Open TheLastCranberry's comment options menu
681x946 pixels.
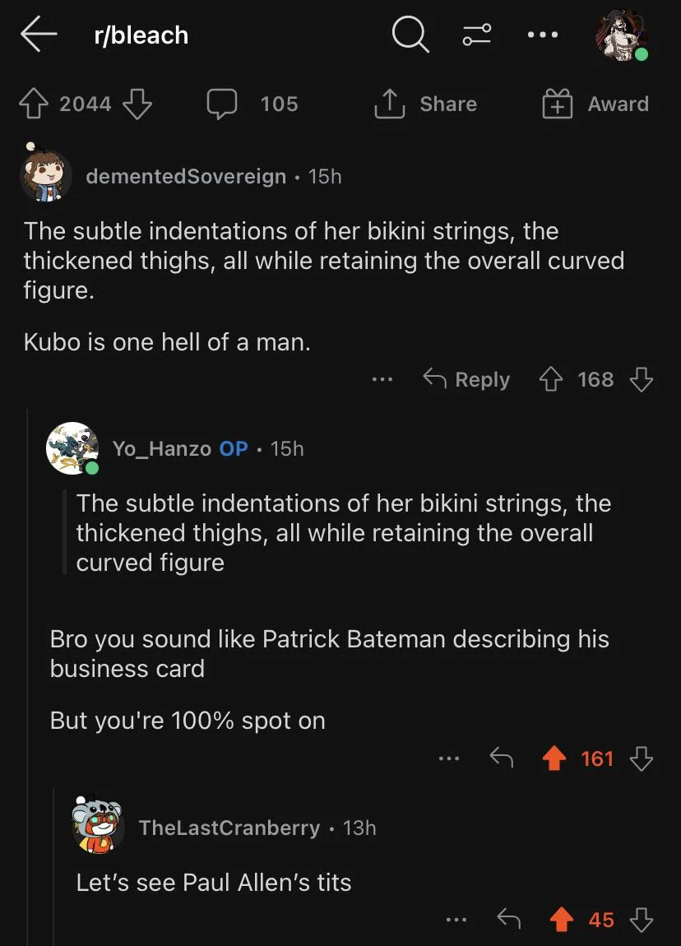click(456, 920)
